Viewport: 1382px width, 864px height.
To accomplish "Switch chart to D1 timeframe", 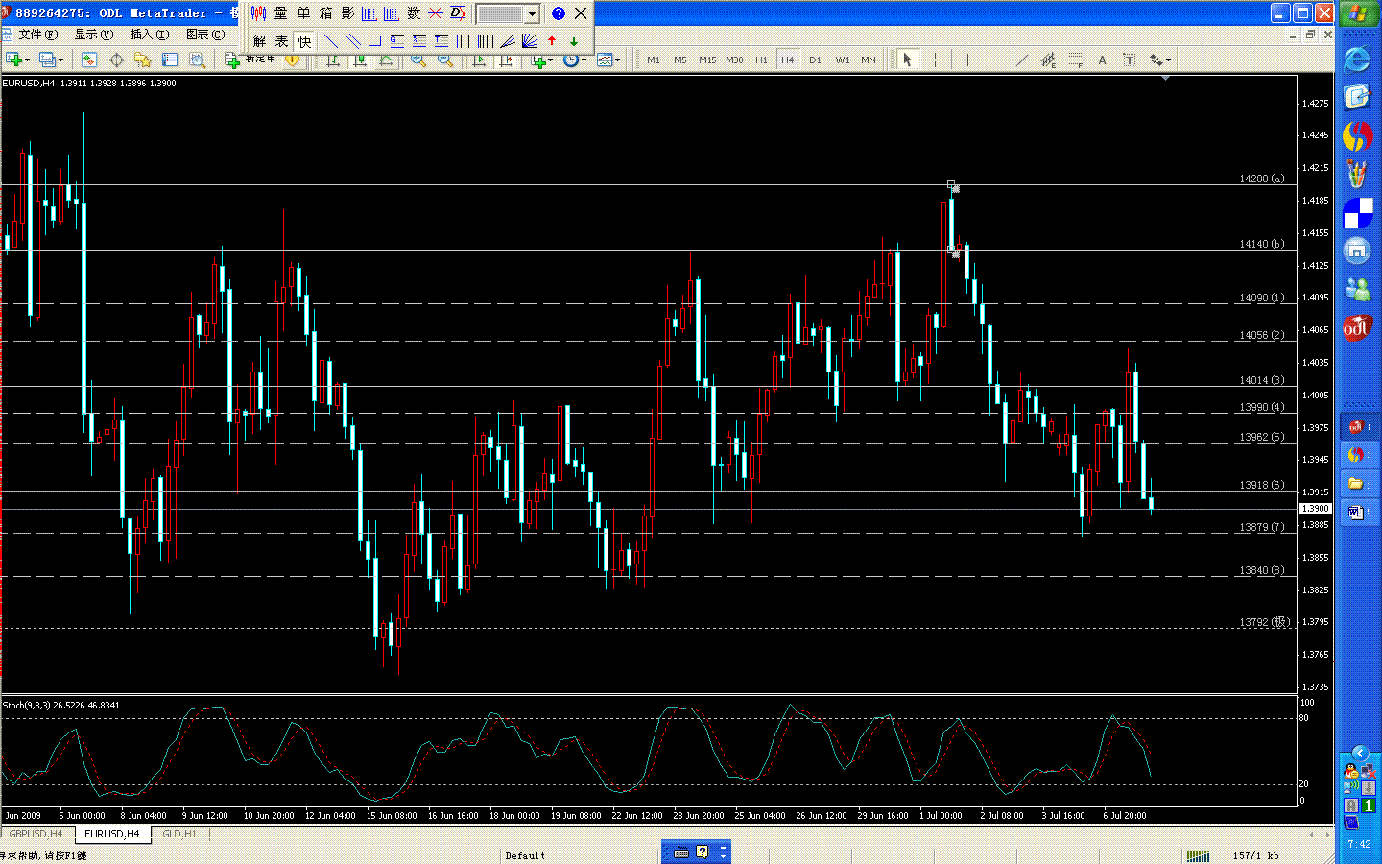I will tap(815, 60).
